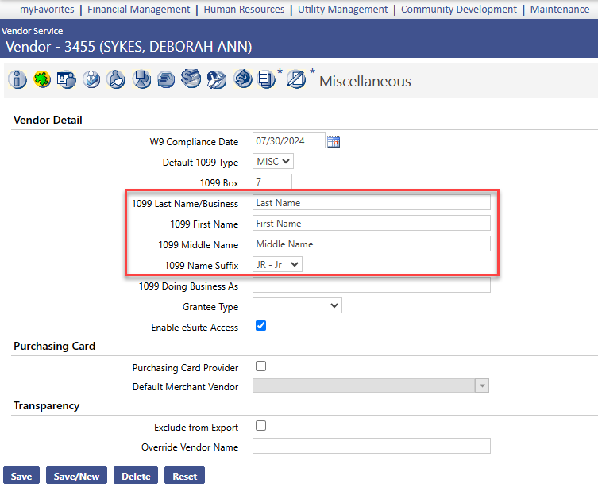Click the handshake info icon
Image resolution: width=598 pixels, height=487 pixels.
(x=217, y=79)
